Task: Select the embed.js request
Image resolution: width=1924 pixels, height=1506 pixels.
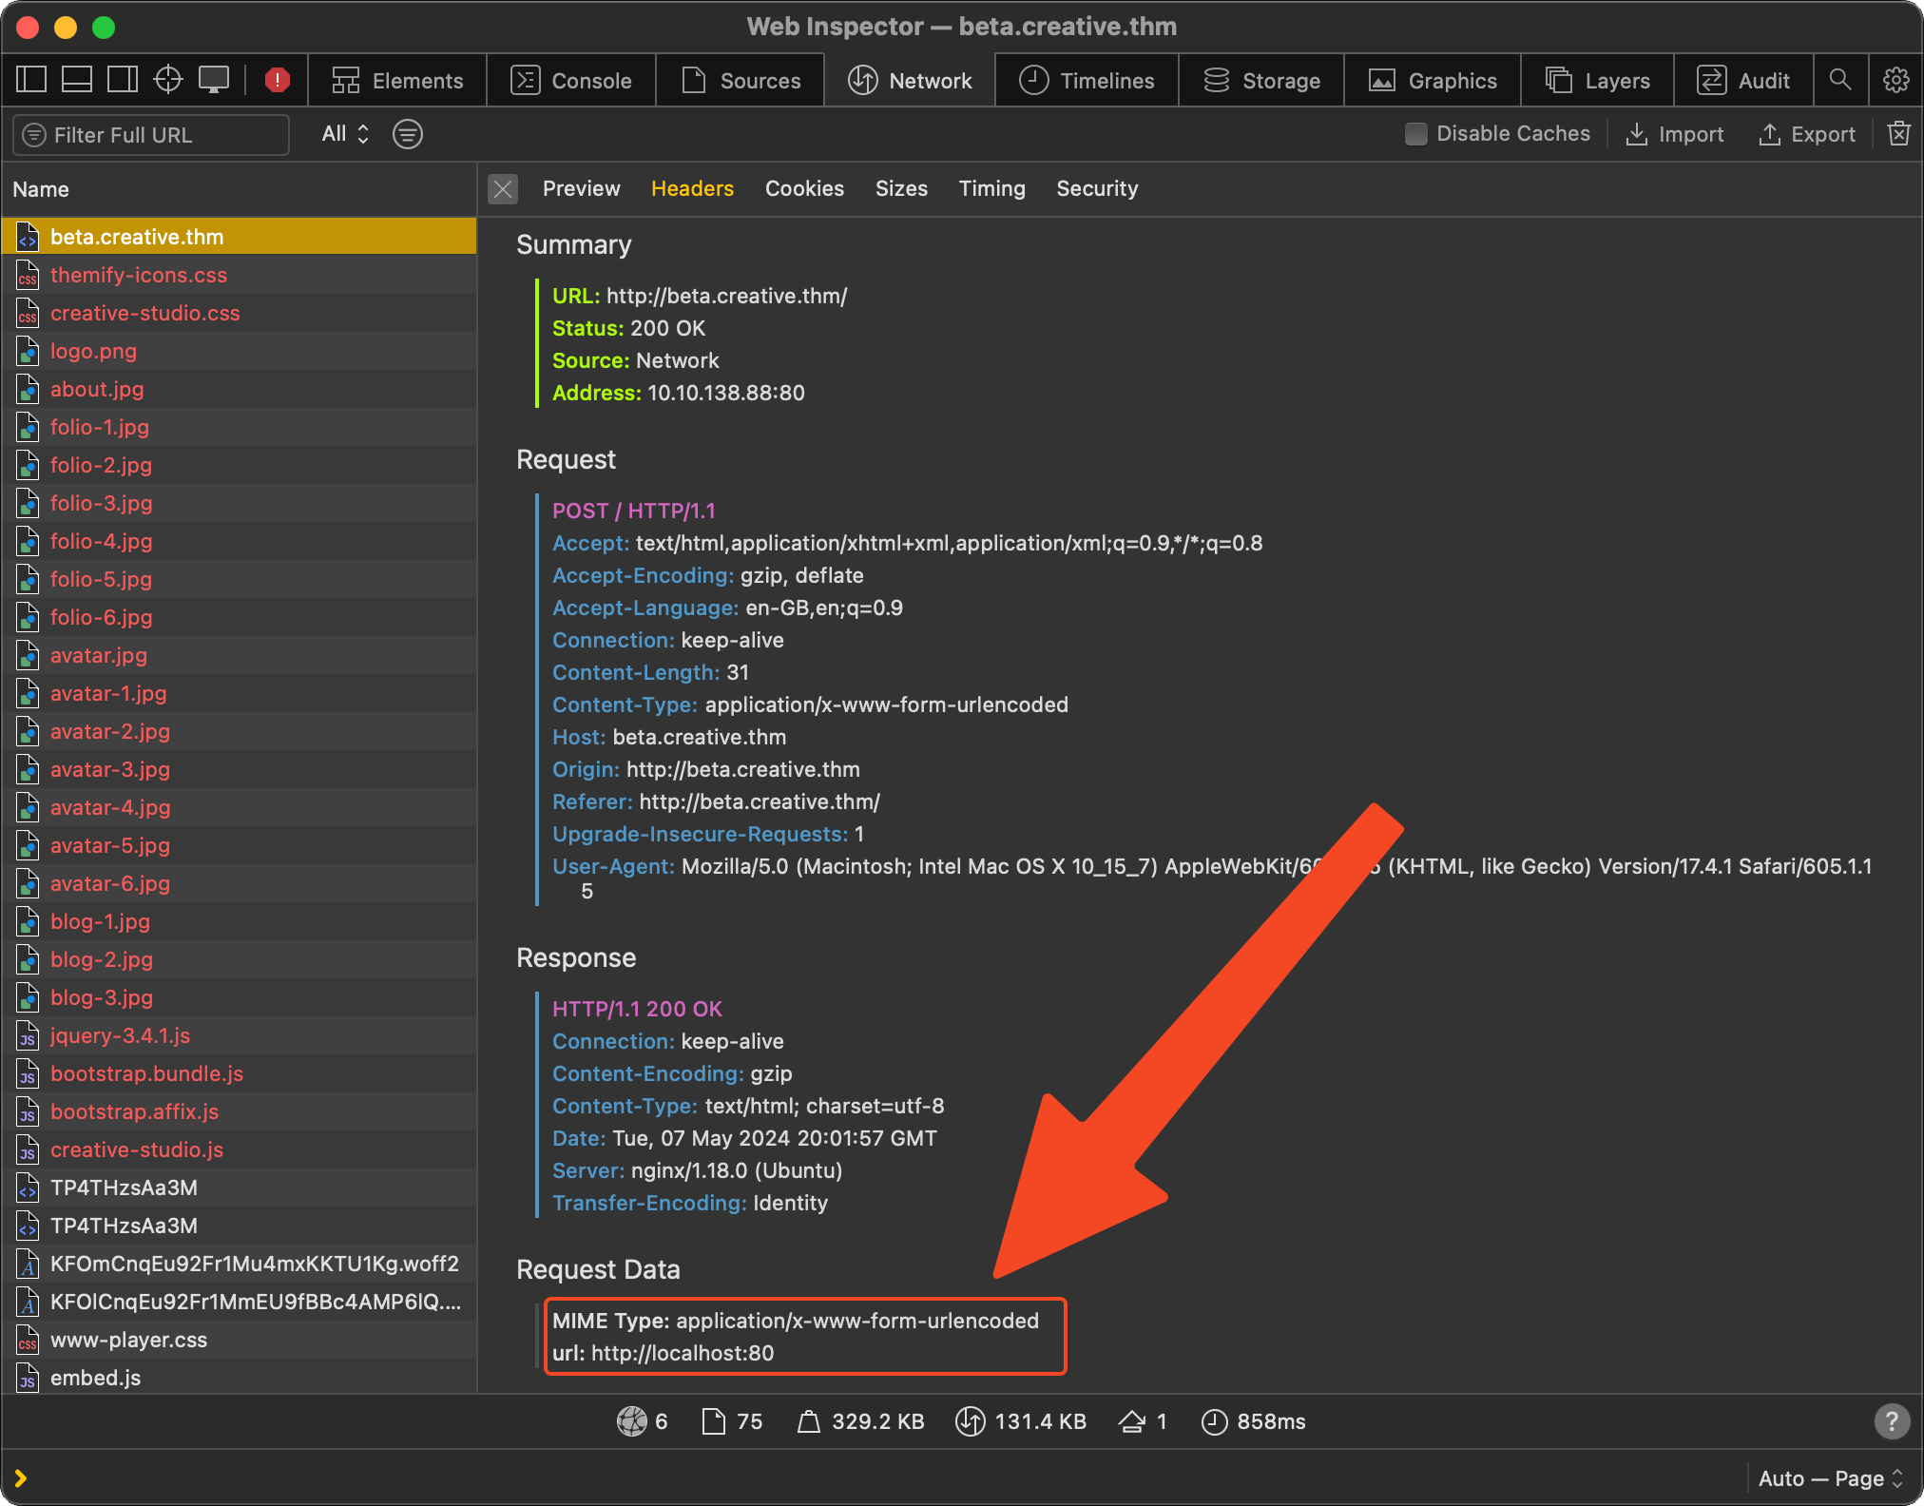Action: tap(239, 1378)
